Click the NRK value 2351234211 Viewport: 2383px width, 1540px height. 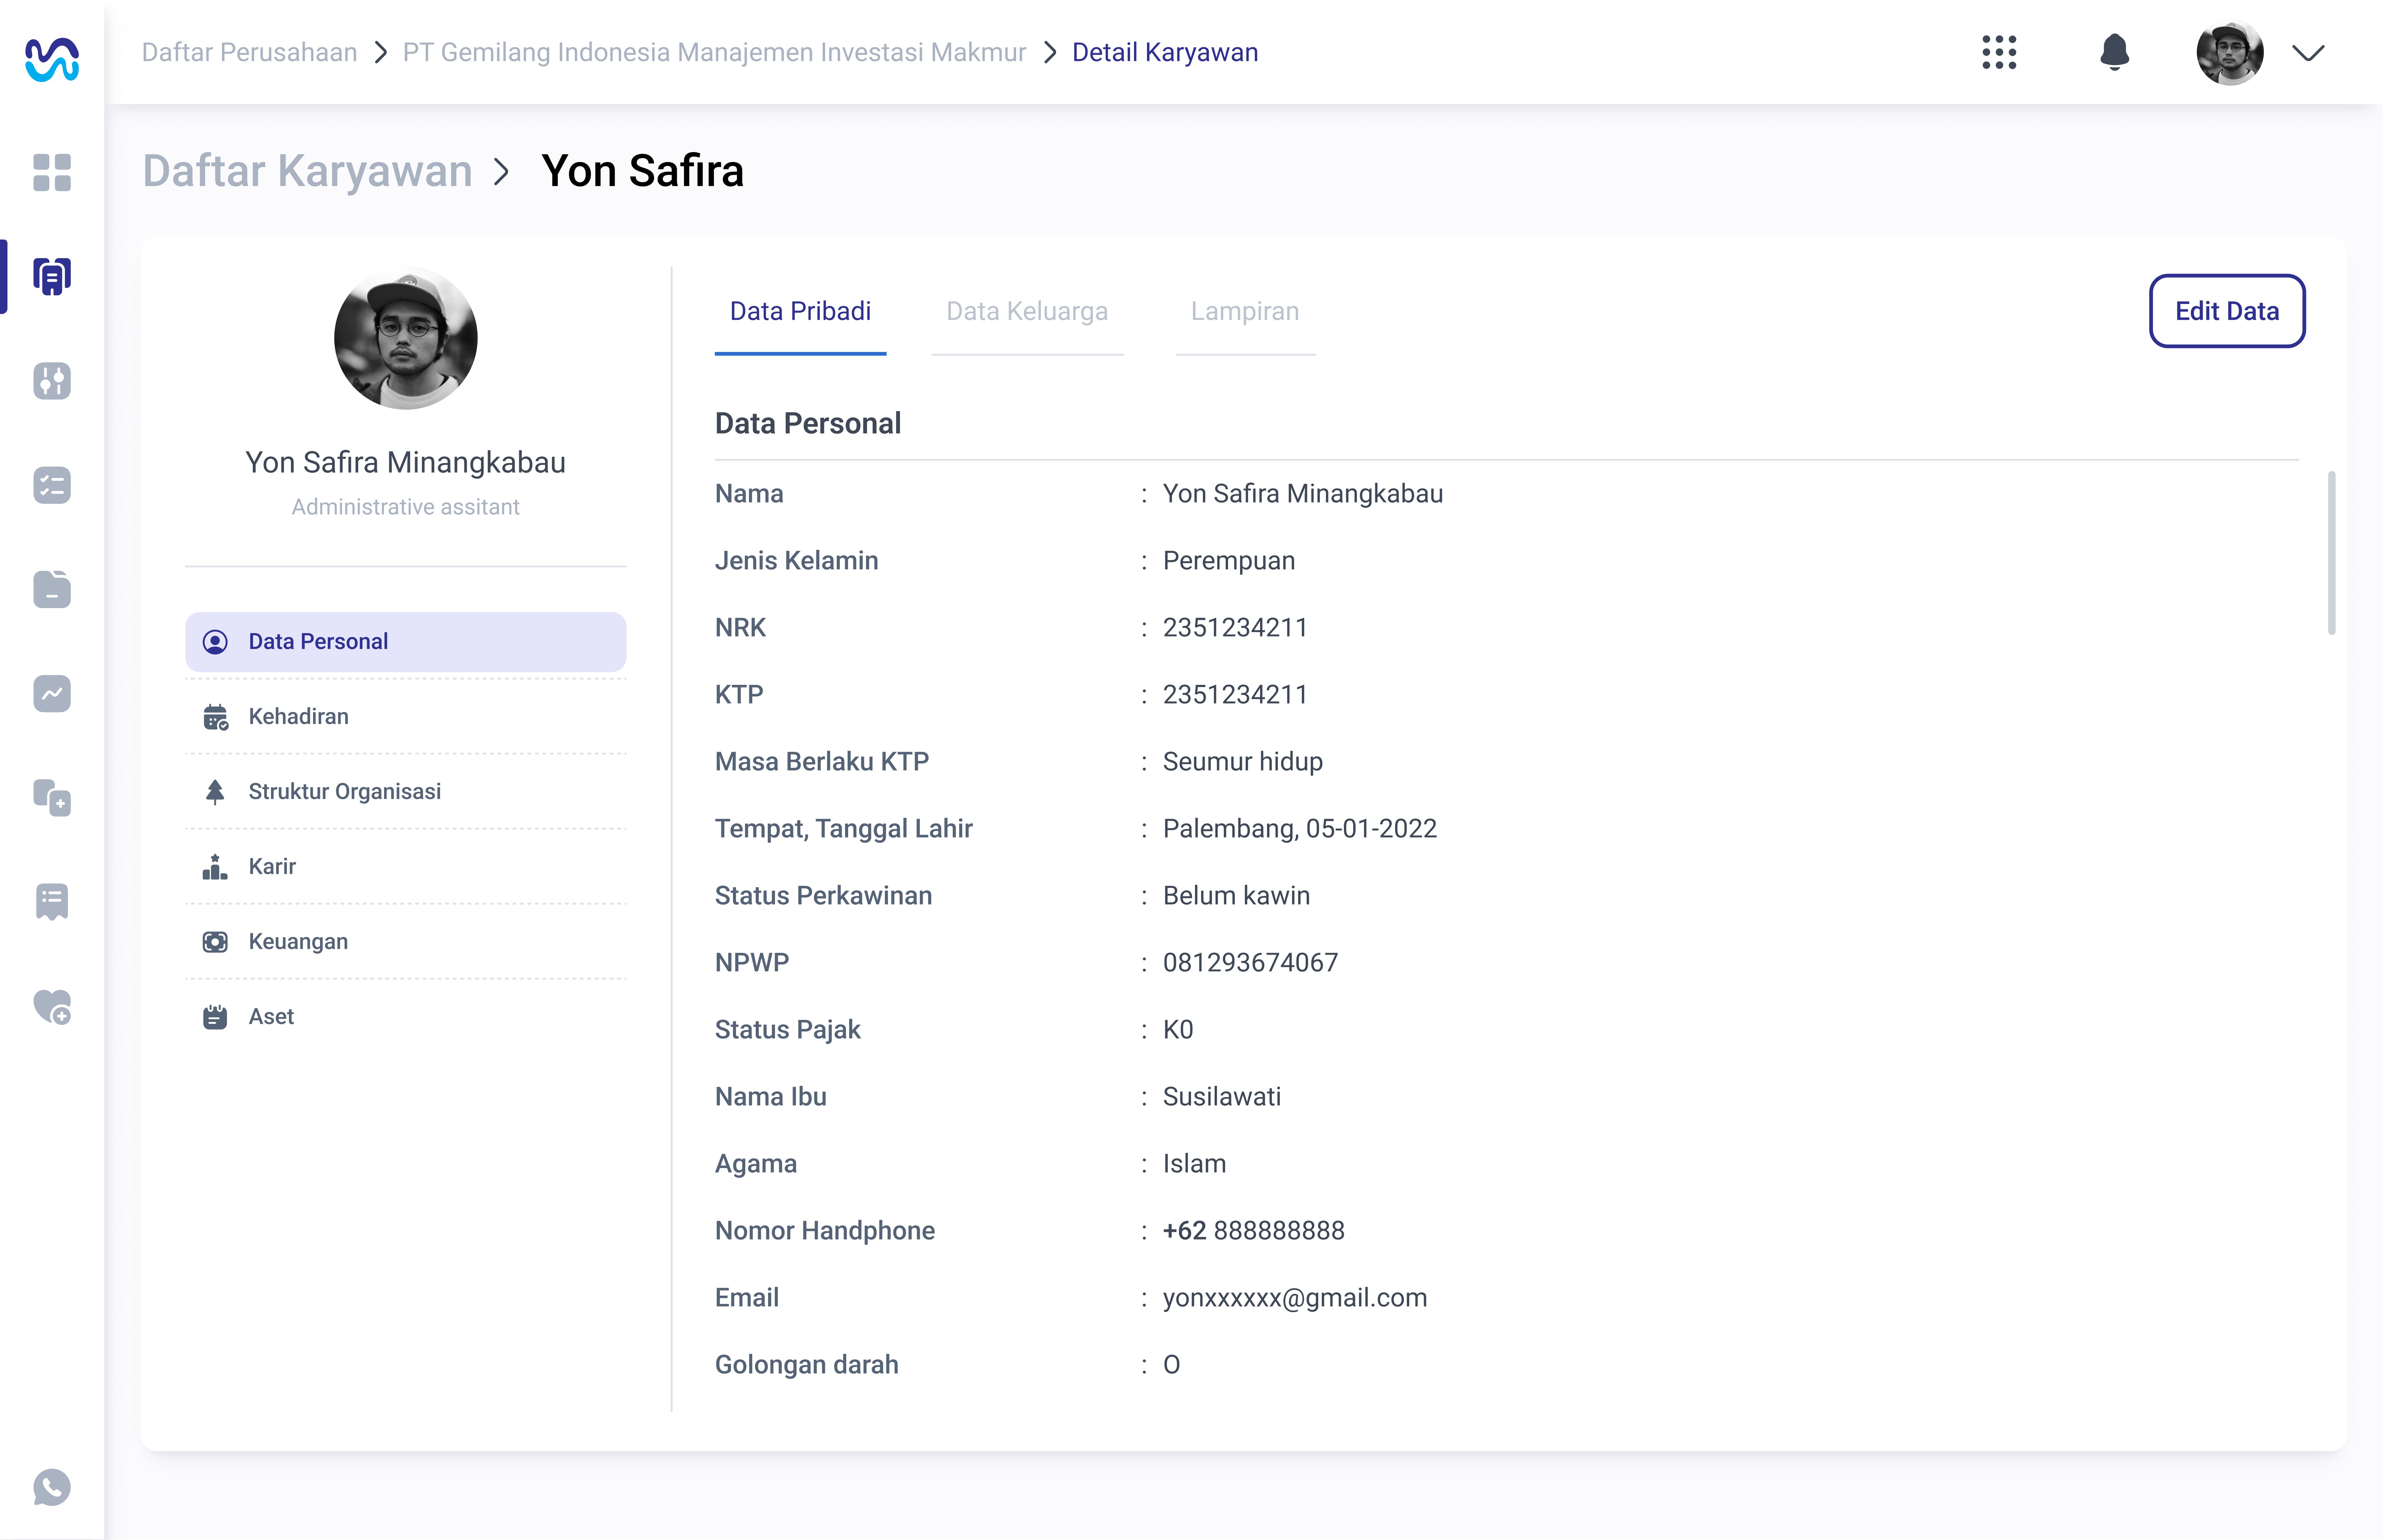1235,628
